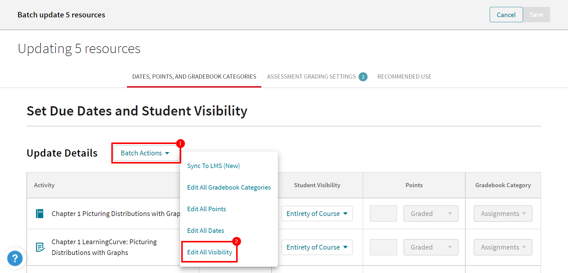Open the Assignments gradebook category dropdown

coord(503,213)
